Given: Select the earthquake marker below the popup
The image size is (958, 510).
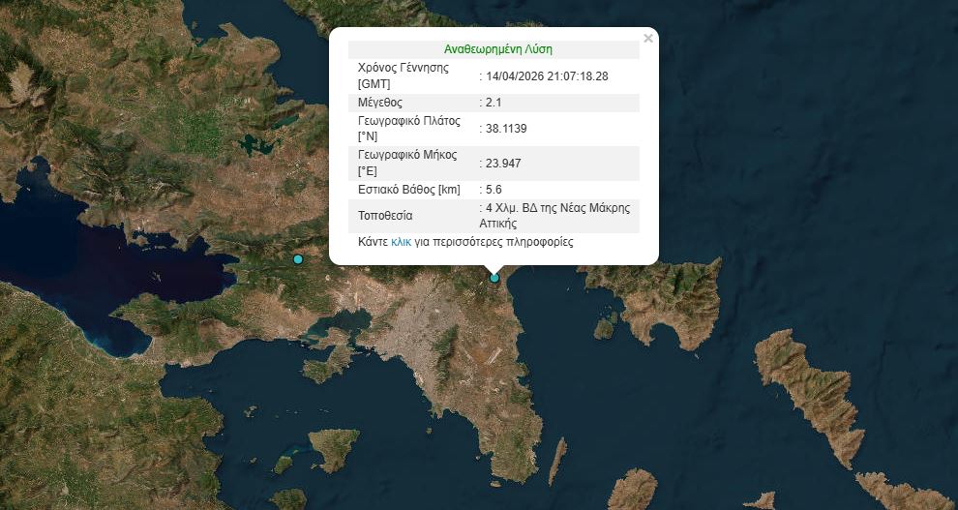Looking at the screenshot, I should 494,278.
